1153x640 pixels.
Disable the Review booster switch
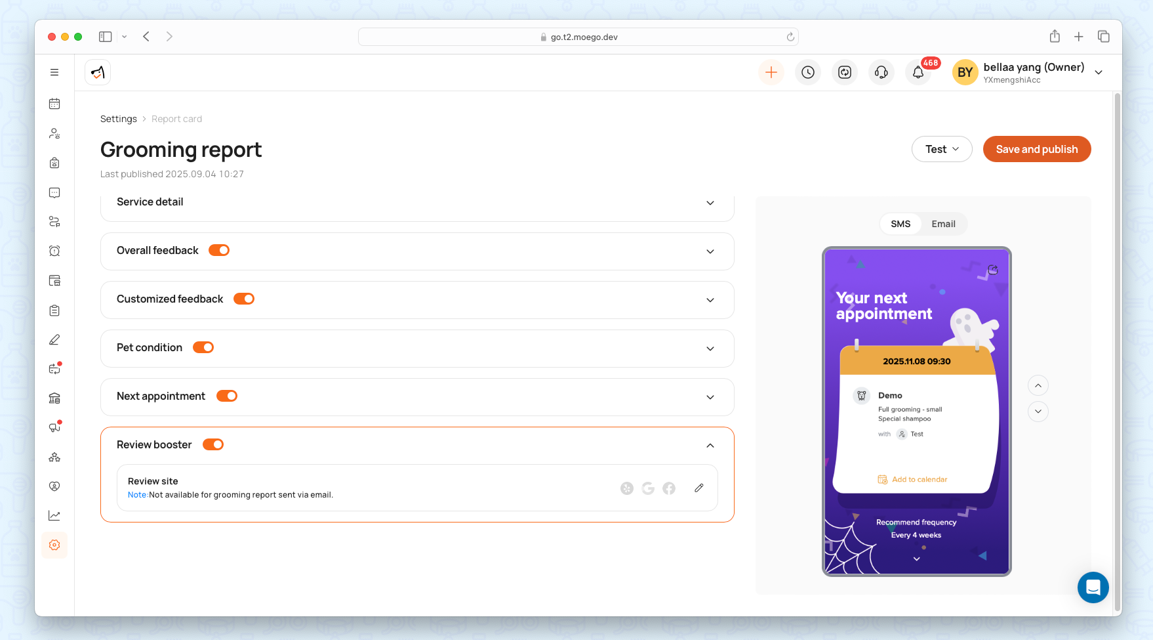point(213,444)
